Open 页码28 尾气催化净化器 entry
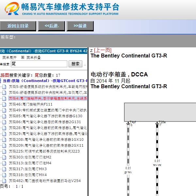 [x=48, y=128]
